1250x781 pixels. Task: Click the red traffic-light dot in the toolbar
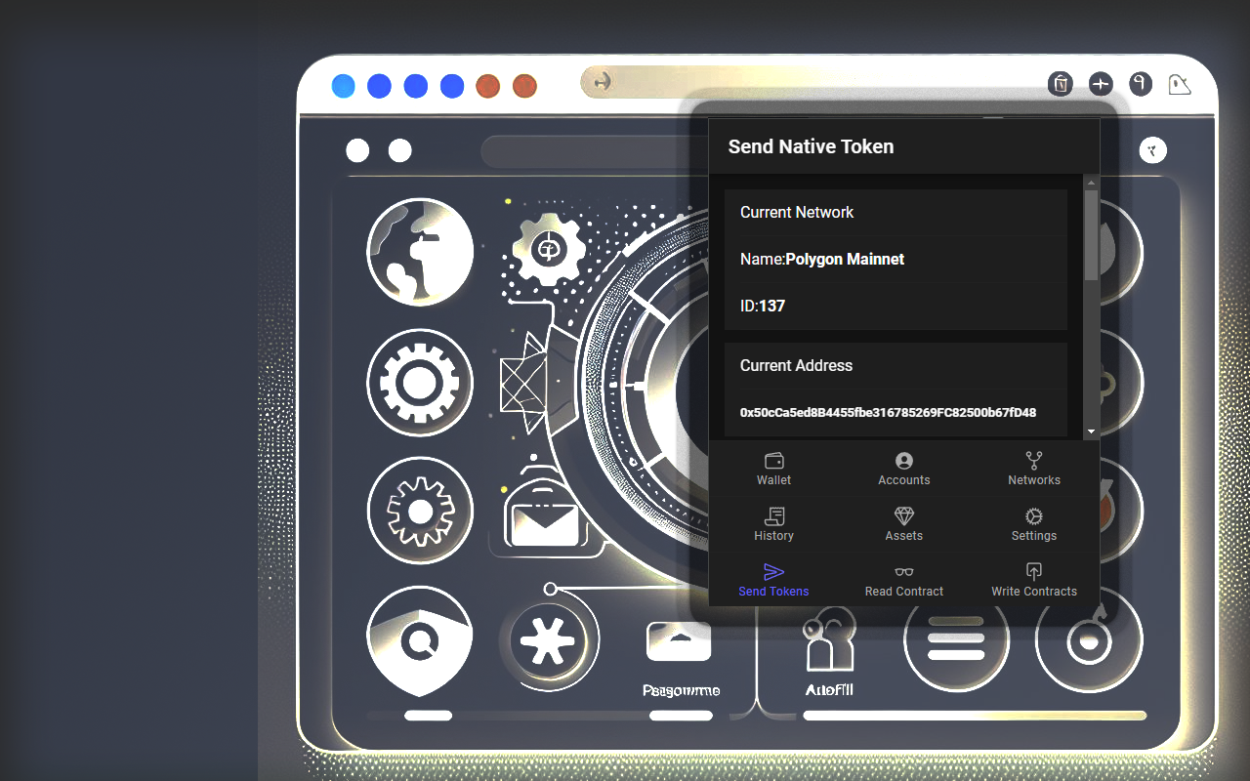(487, 86)
